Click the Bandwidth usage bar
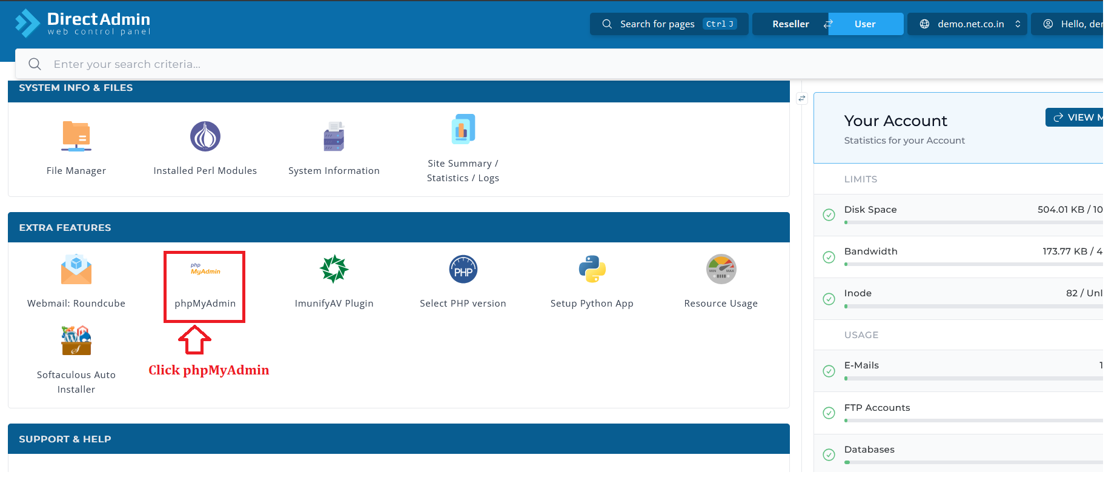Screen dimensions: 1120x489 (x=973, y=264)
